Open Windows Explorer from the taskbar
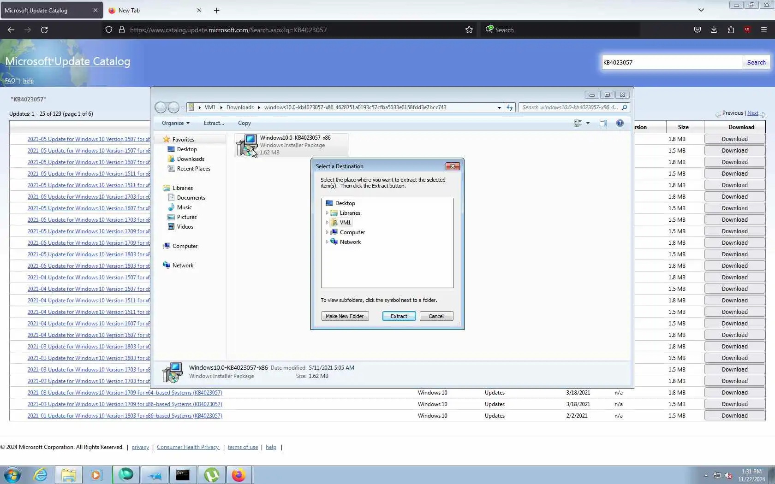The height and width of the screenshot is (484, 775). click(69, 475)
